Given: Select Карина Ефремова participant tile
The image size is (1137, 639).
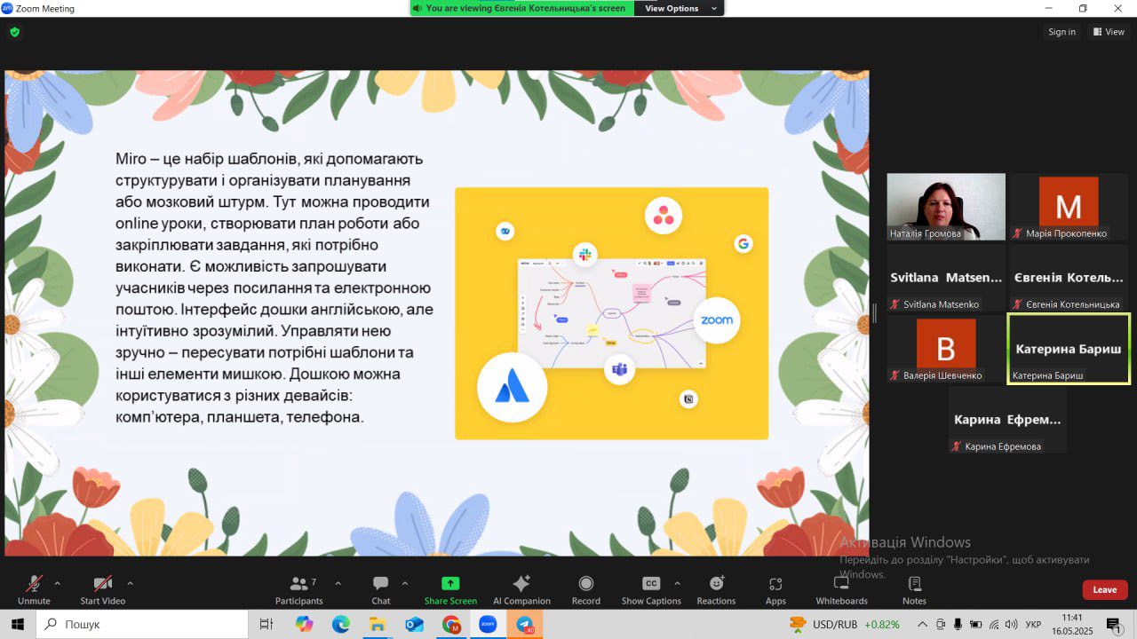Looking at the screenshot, I should (1007, 420).
